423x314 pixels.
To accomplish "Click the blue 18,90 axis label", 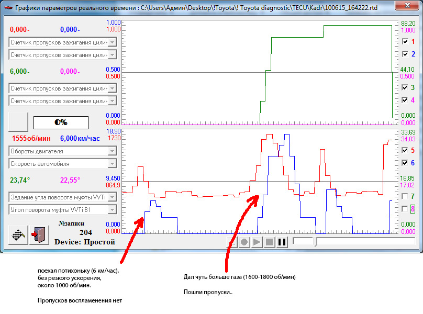I will pyautogui.click(x=114, y=131).
